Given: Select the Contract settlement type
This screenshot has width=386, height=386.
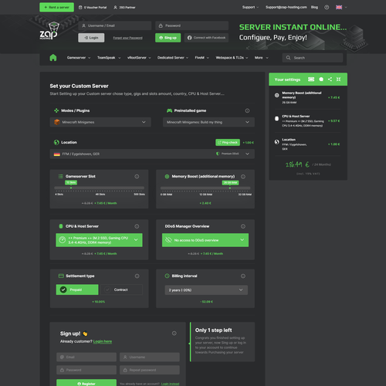Looking at the screenshot, I should 121,289.
